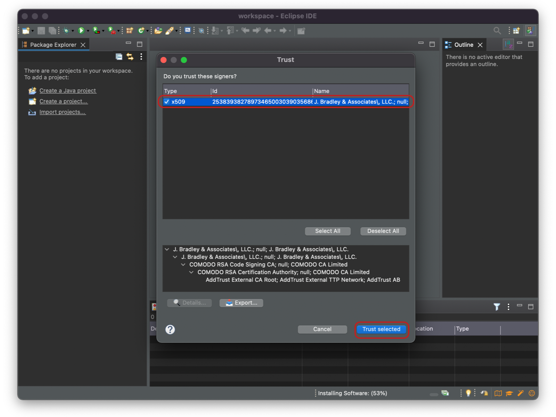Click the Deselect All button
The image size is (556, 417).
pos(383,231)
